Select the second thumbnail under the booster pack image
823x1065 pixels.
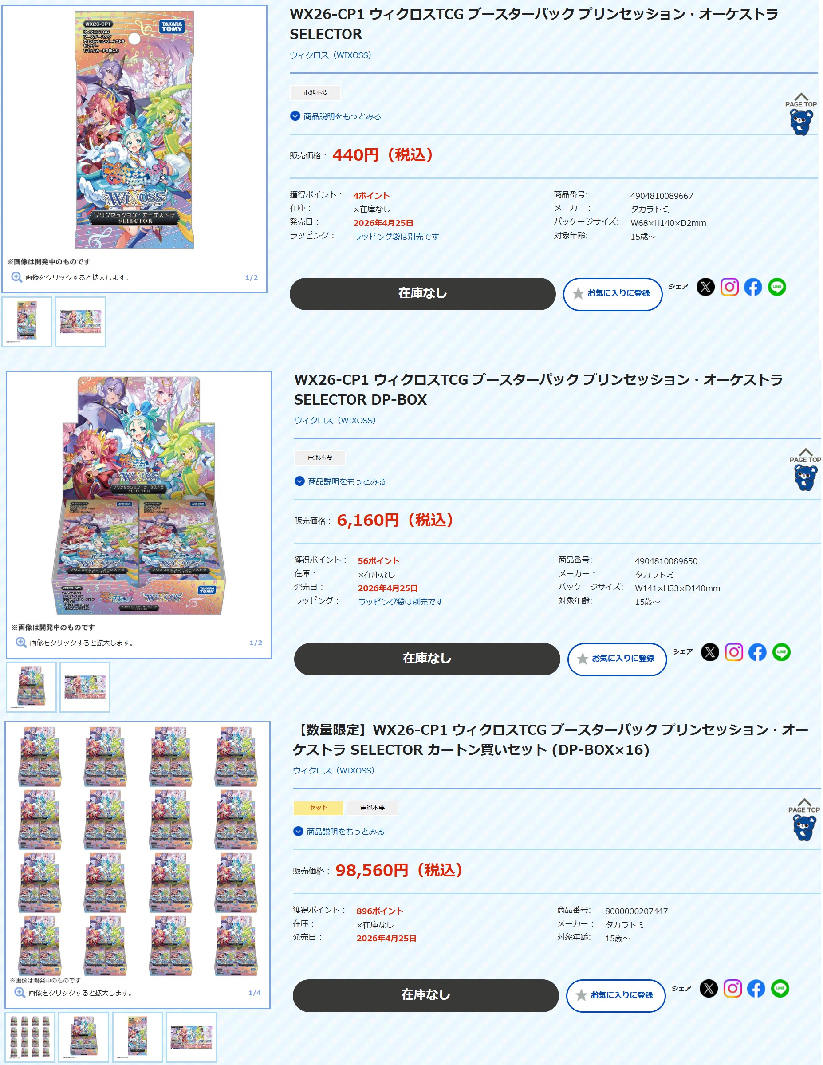80,322
